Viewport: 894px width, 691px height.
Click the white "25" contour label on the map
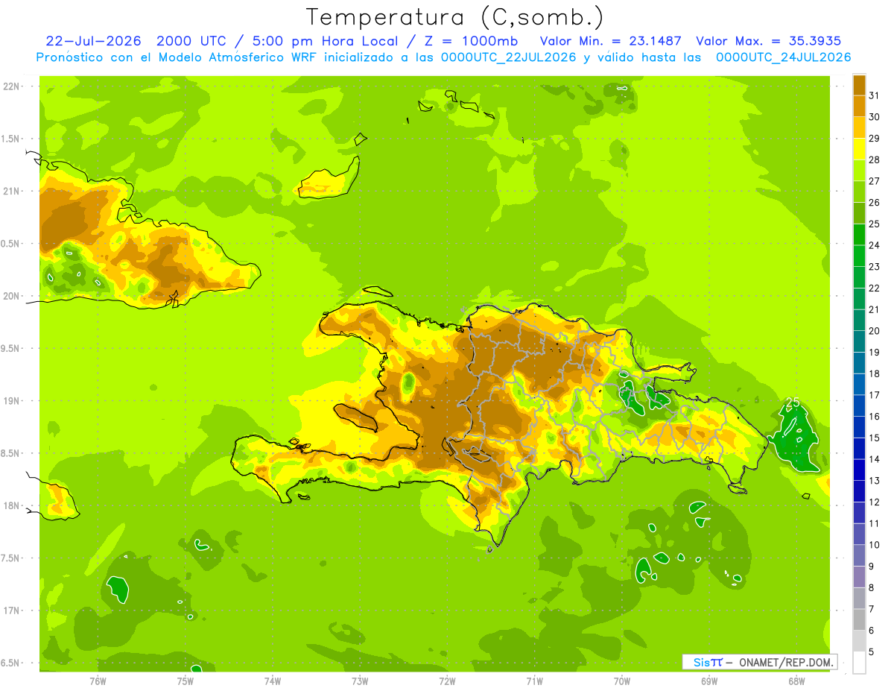pos(793,403)
